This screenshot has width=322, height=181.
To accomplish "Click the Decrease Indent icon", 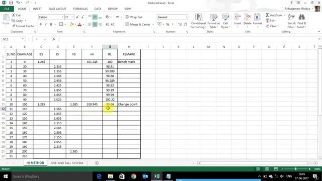I will point(107,25).
